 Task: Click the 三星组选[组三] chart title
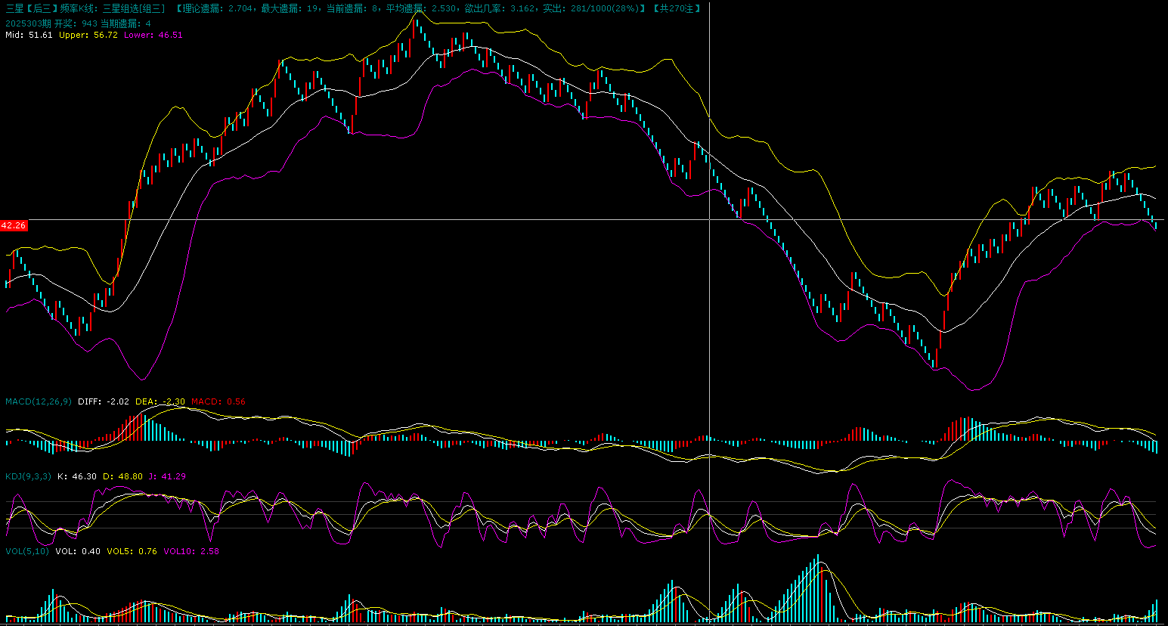click(x=133, y=8)
